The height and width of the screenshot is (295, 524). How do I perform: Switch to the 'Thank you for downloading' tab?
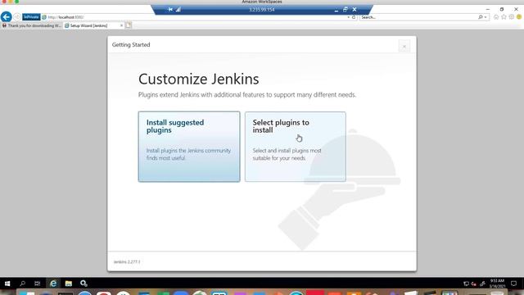(x=32, y=25)
